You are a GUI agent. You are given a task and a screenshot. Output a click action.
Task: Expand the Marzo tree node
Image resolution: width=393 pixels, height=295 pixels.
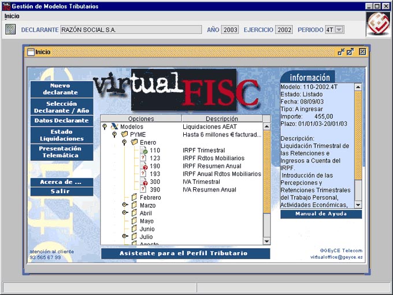pyautogui.click(x=125, y=205)
